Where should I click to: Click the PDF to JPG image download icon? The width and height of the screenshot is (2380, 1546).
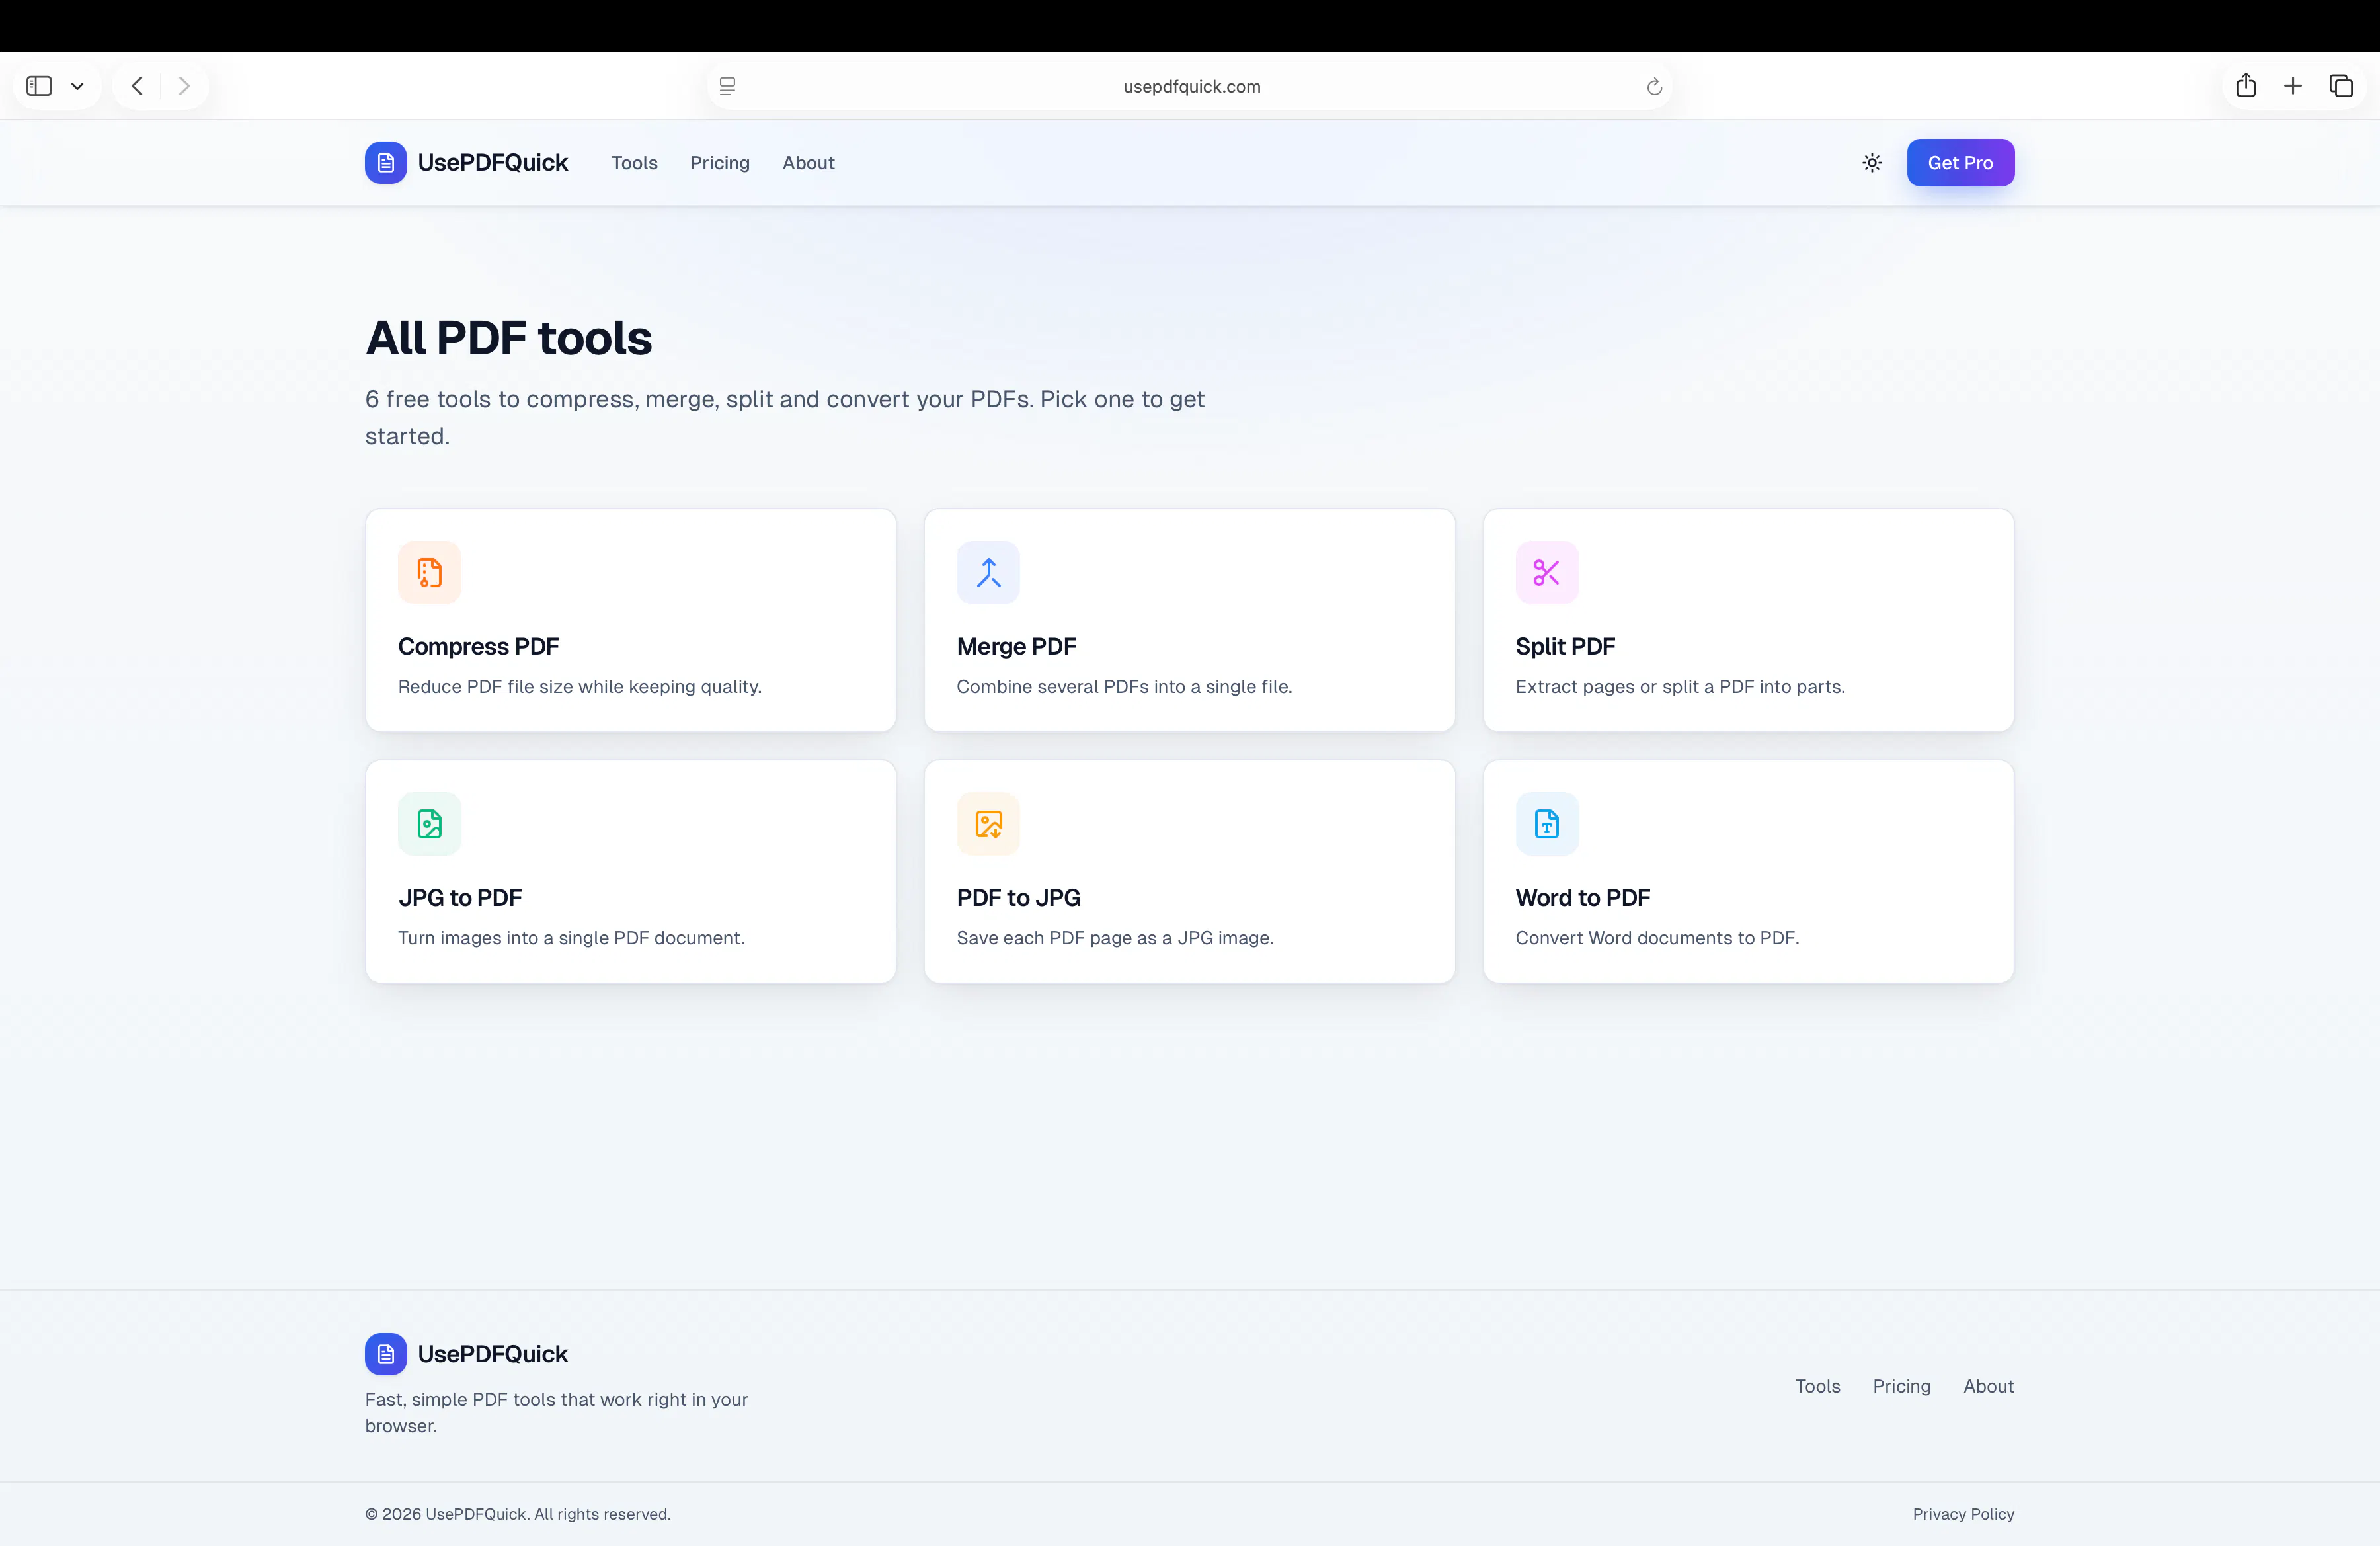coord(988,823)
